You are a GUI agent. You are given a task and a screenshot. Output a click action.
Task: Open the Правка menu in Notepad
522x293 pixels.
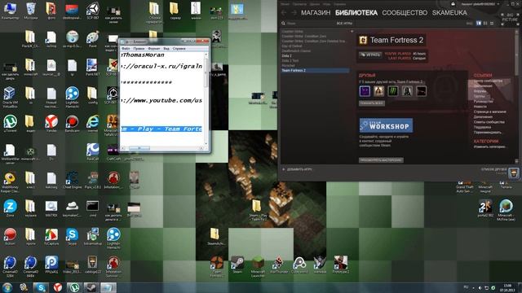(139, 49)
